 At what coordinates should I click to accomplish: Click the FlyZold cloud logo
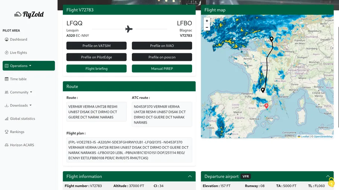18,15
